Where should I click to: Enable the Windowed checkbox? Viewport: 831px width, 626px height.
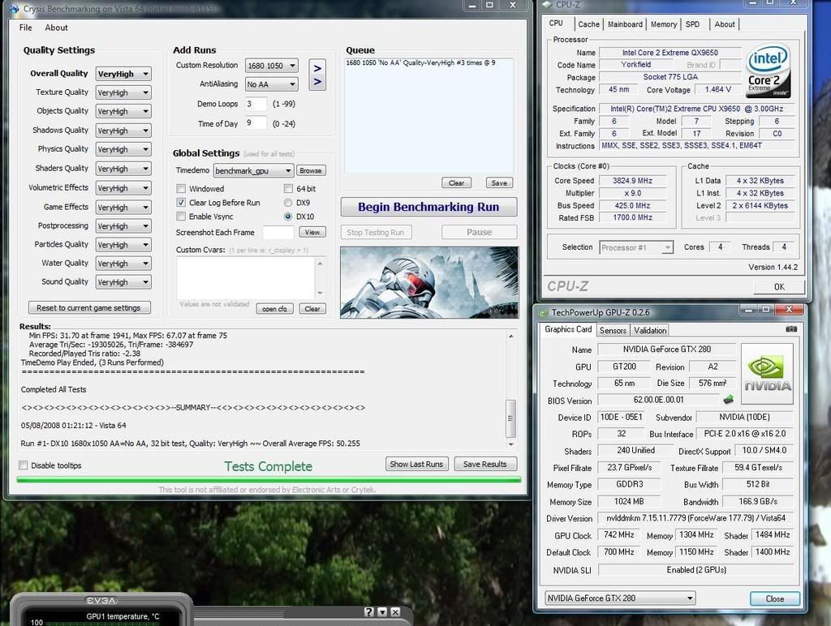pyautogui.click(x=181, y=189)
